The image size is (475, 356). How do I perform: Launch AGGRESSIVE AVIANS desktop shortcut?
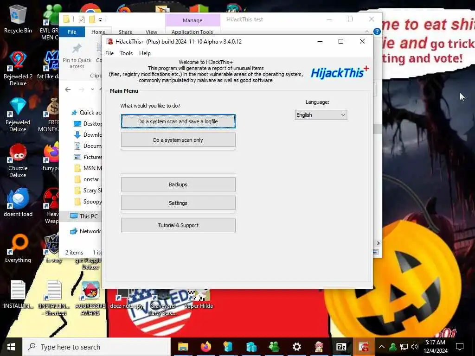point(90,298)
